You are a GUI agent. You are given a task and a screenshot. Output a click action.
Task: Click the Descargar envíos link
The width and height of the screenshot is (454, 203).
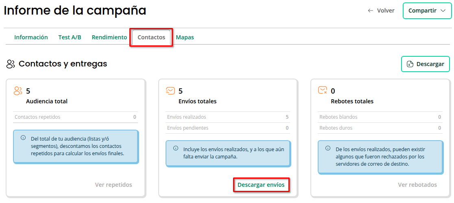pyautogui.click(x=261, y=185)
